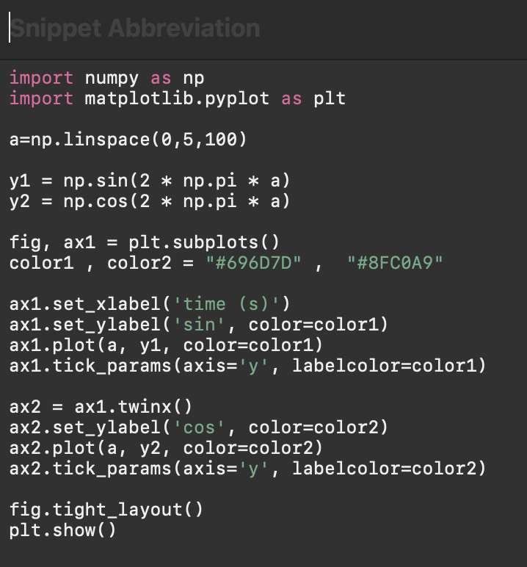This screenshot has width=527, height=567.
Task: Click the 'time (s)' string in set_xlabel
Action: (226, 304)
